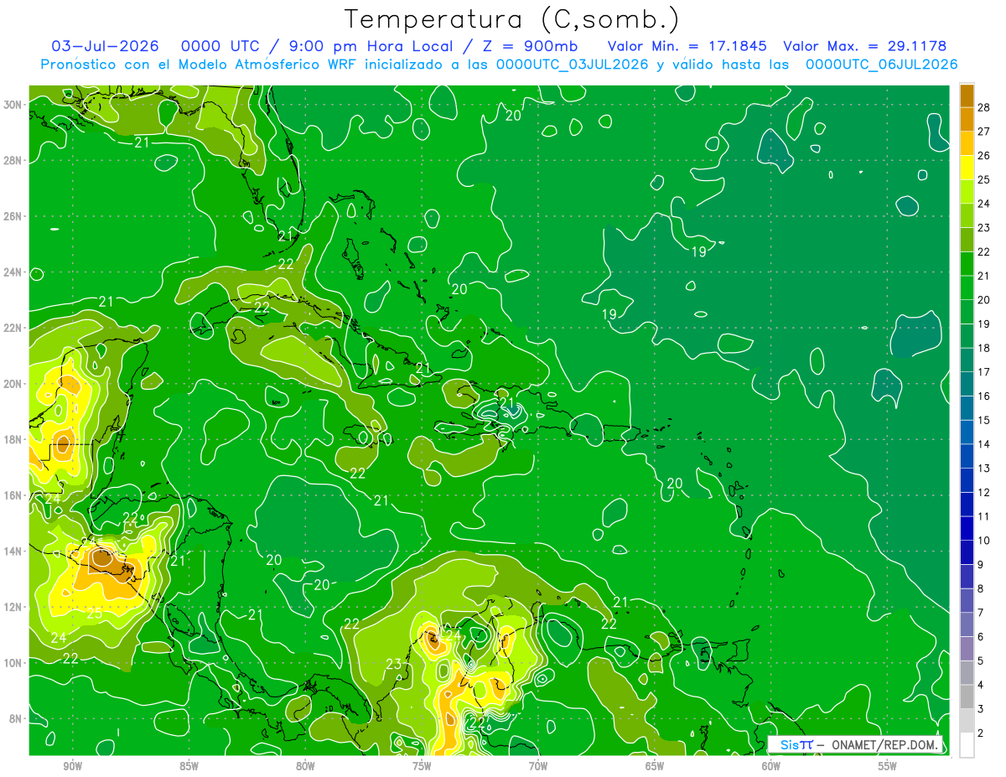Click the 26N latitude axis label
Viewport: 1006px width, 777px height.
[x=12, y=216]
